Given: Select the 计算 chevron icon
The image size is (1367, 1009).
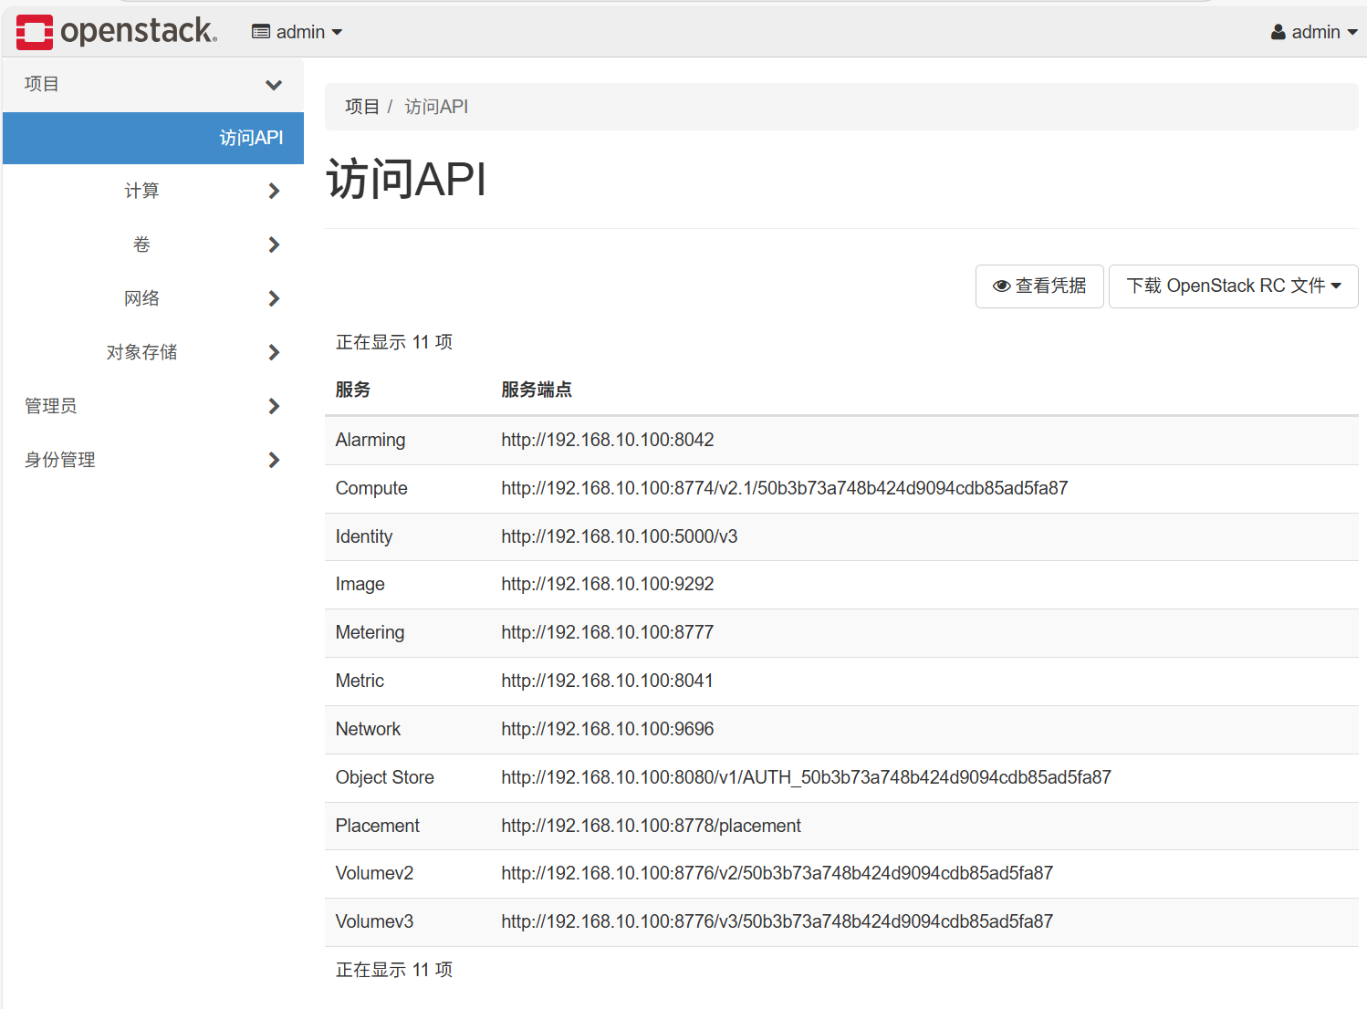Looking at the screenshot, I should pyautogui.click(x=273, y=191).
